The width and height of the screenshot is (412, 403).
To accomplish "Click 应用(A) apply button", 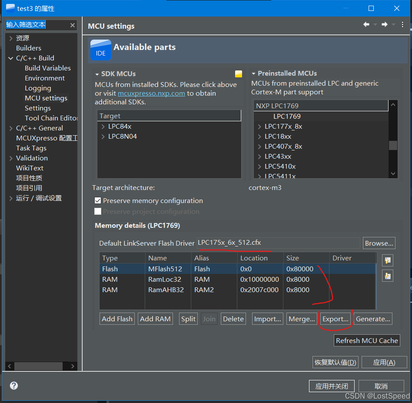I will (x=384, y=362).
